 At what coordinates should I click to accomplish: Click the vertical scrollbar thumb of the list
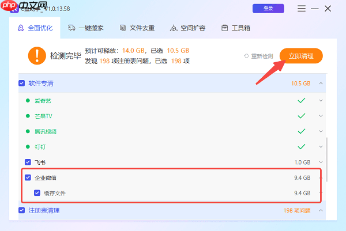point(326,160)
